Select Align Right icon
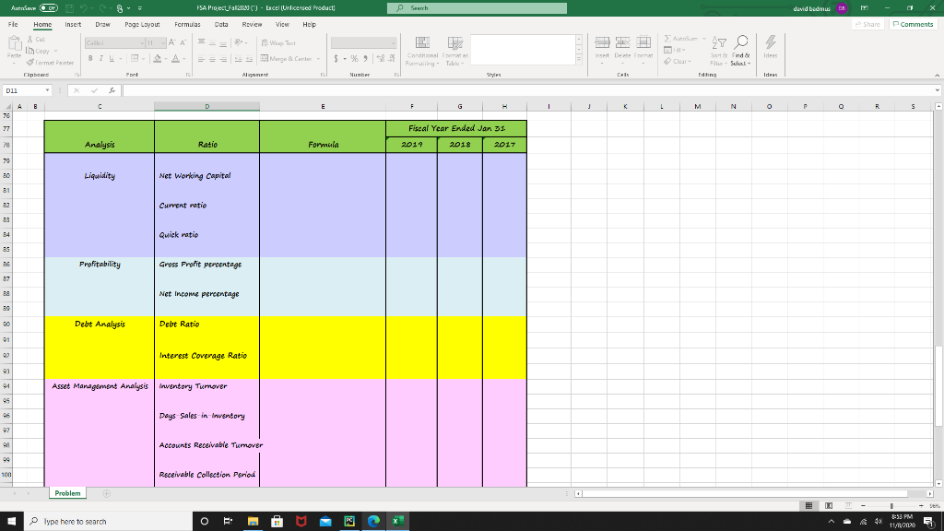The height and width of the screenshot is (531, 944). (223, 59)
